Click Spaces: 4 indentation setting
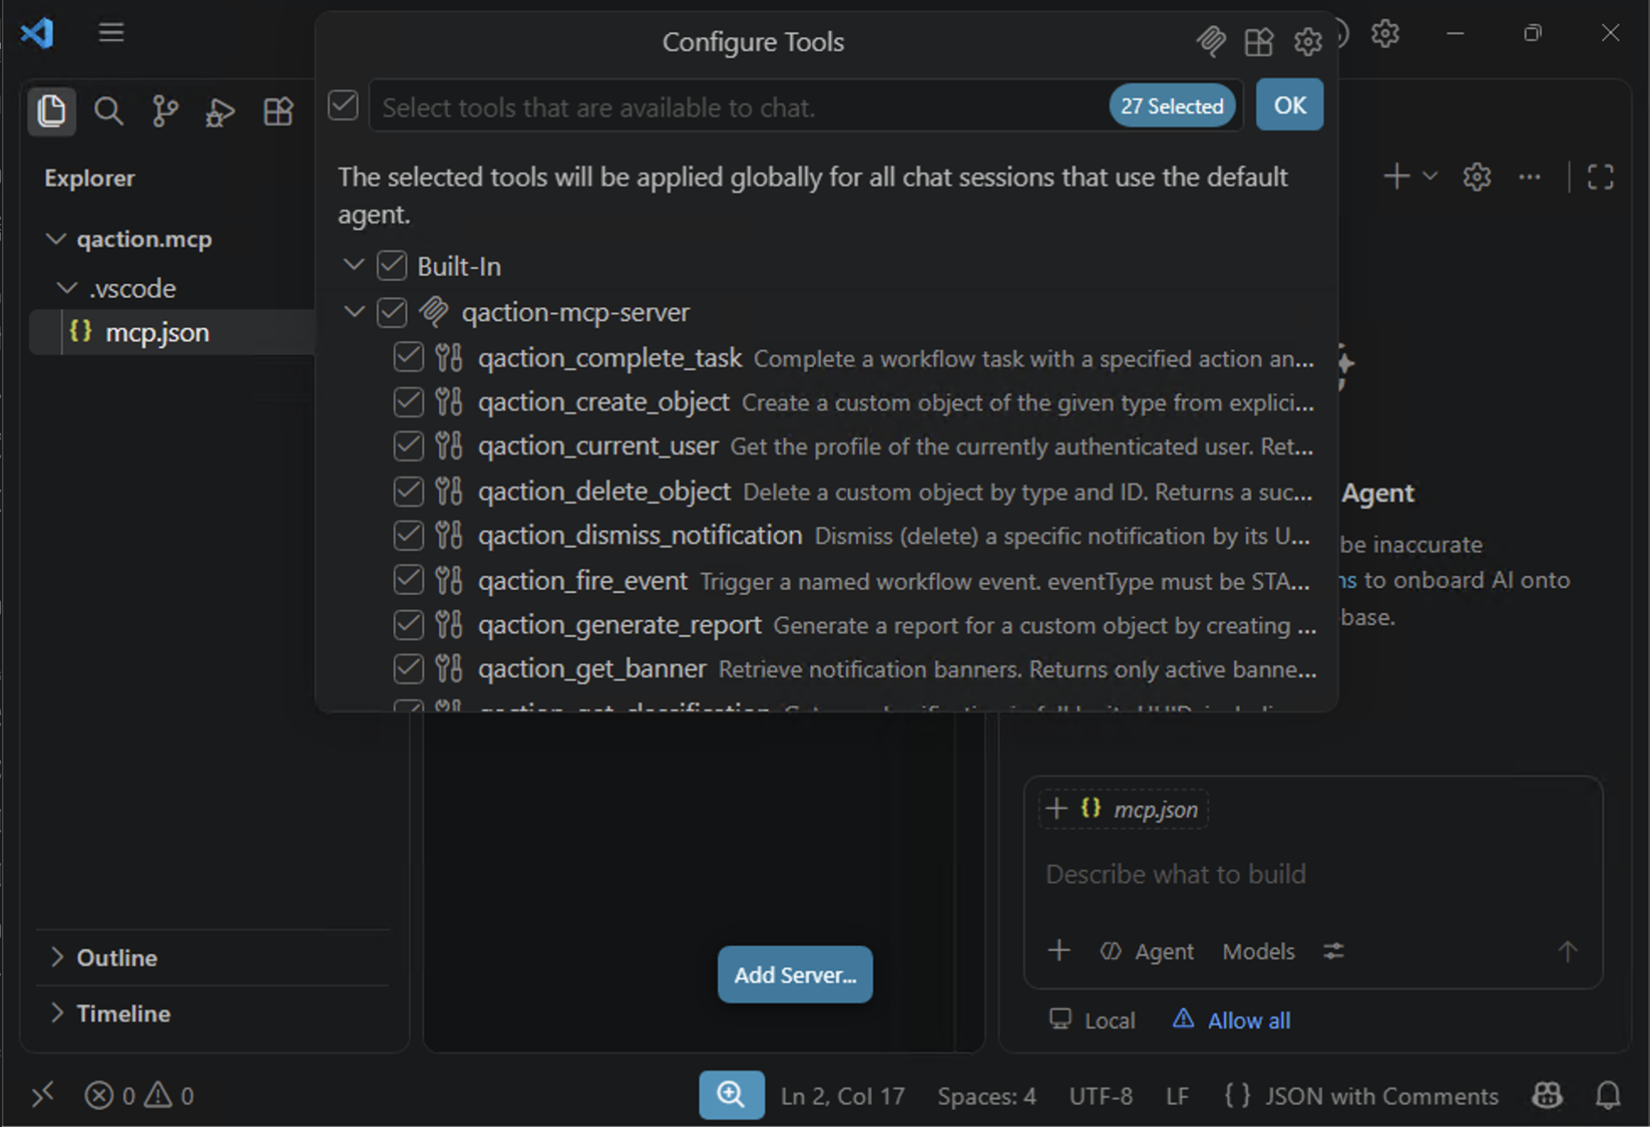This screenshot has width=1650, height=1127. click(986, 1096)
